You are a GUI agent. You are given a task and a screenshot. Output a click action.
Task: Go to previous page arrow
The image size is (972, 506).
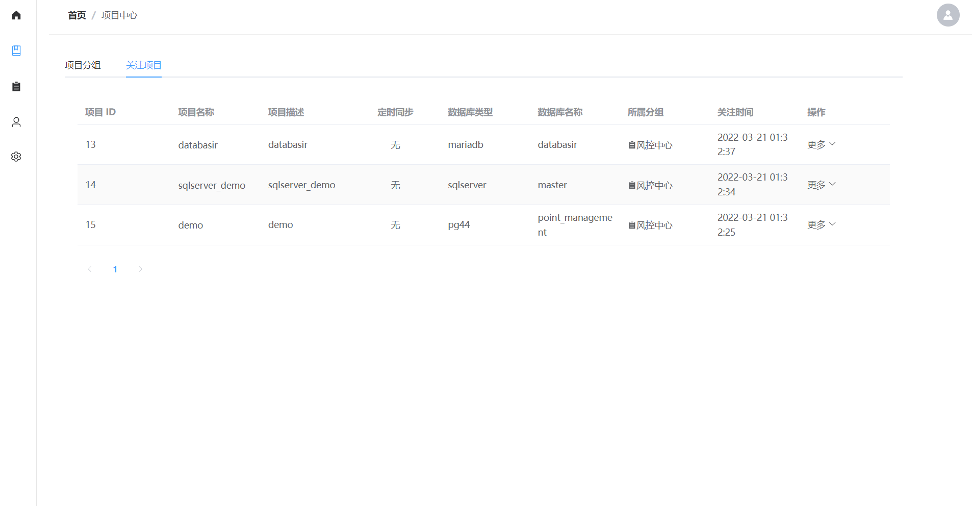tap(90, 269)
